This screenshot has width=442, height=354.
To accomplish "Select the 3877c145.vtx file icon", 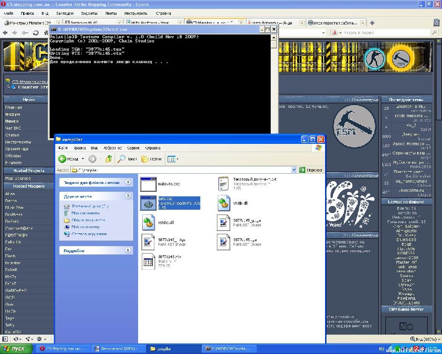I will click(149, 261).
